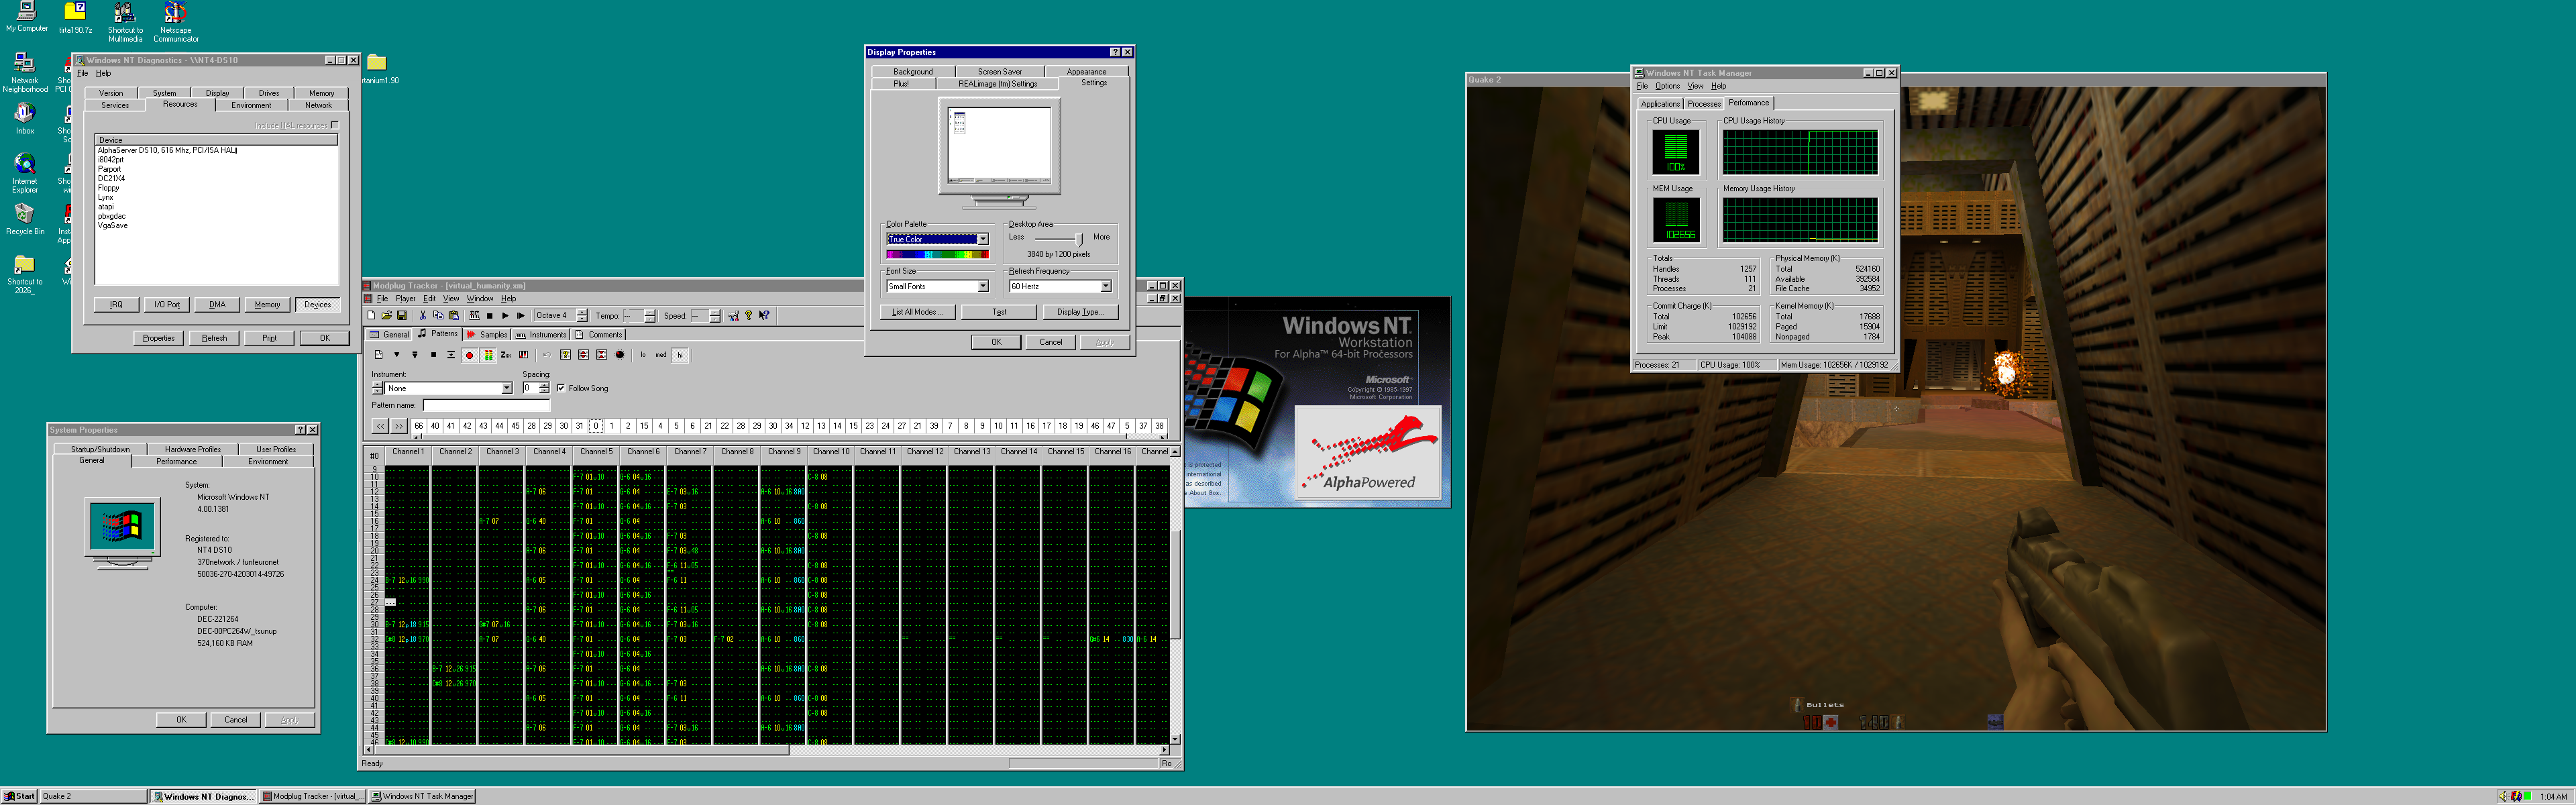Open the Color Palette dropdown
Viewport: 2576px width, 805px height.
coord(983,239)
